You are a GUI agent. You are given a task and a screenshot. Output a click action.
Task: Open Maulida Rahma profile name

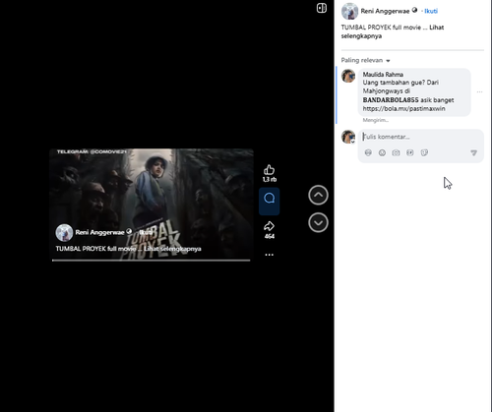point(383,75)
